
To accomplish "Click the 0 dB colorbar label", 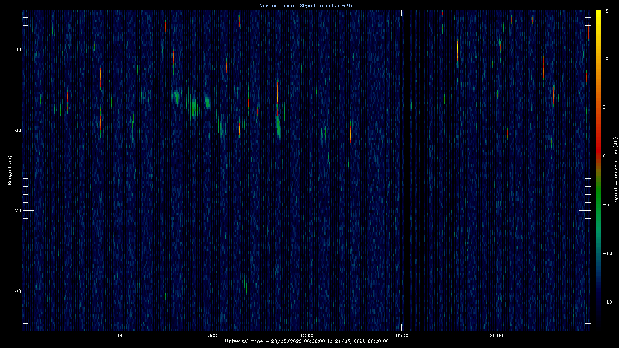I will (x=604, y=156).
